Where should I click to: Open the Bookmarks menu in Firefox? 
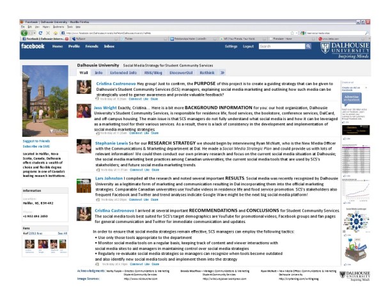click(58, 27)
